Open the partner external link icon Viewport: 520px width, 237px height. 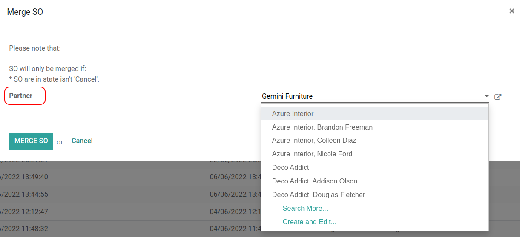[497, 97]
